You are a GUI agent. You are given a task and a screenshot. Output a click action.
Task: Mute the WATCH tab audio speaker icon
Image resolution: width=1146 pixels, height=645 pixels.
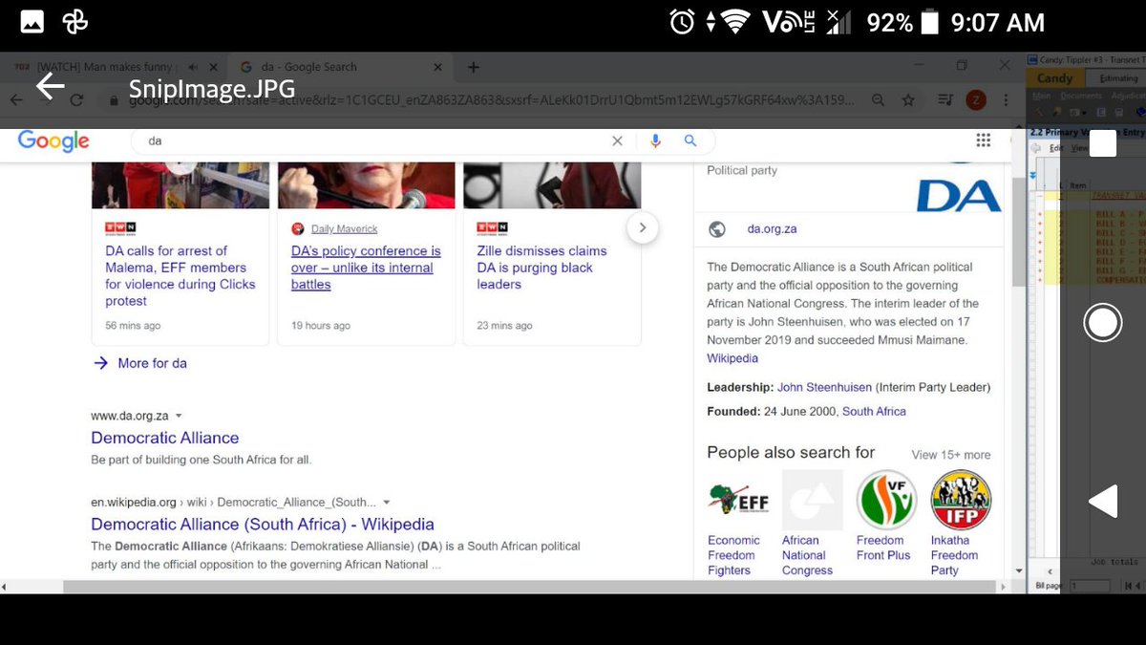(x=193, y=67)
